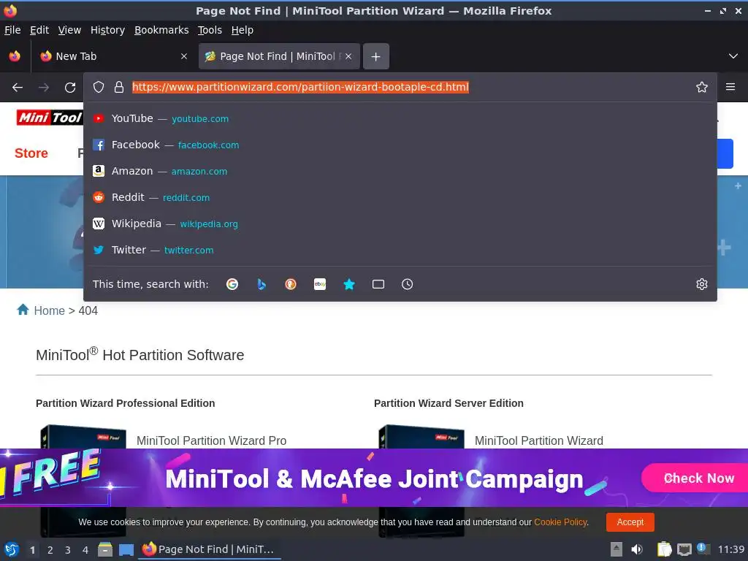748x561 pixels.
Task: Reload the current page
Action: [70, 88]
